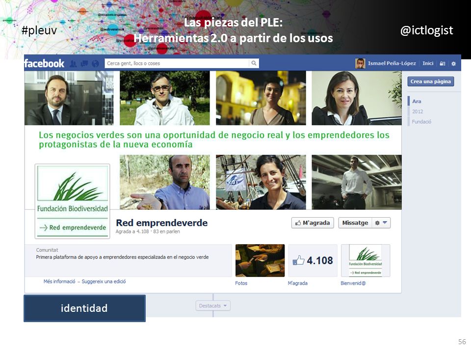Click the Missatge button
The height and width of the screenshot is (353, 471).
pyautogui.click(x=355, y=223)
